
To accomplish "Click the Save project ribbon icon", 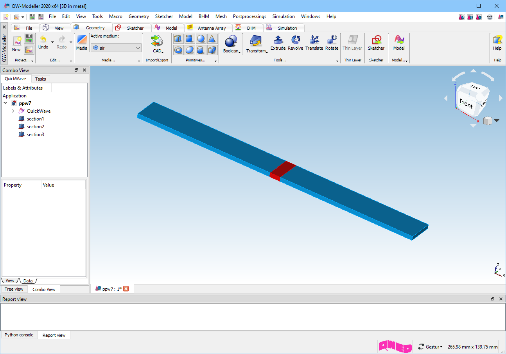I will tap(29, 38).
